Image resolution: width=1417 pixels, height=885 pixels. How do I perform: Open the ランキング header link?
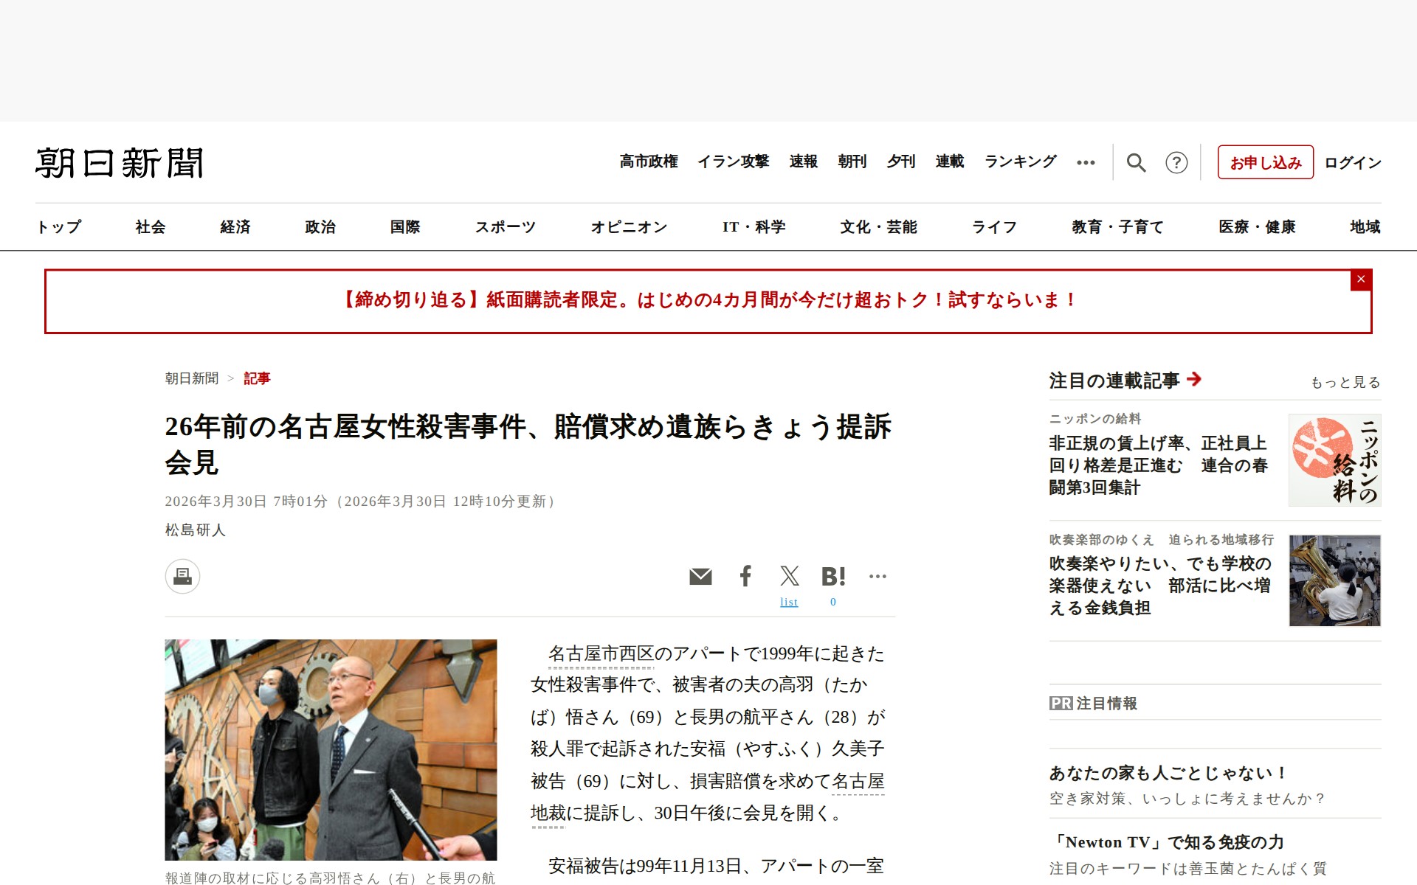pyautogui.click(x=1020, y=162)
